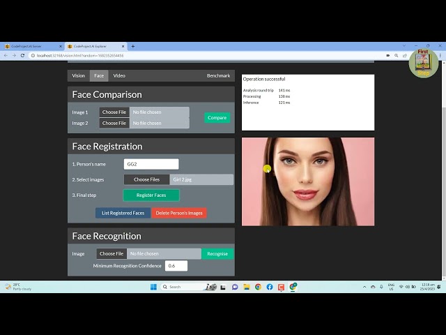Screen dimensions: 446x335
Task: Go back in the browser
Action: (x=6, y=56)
